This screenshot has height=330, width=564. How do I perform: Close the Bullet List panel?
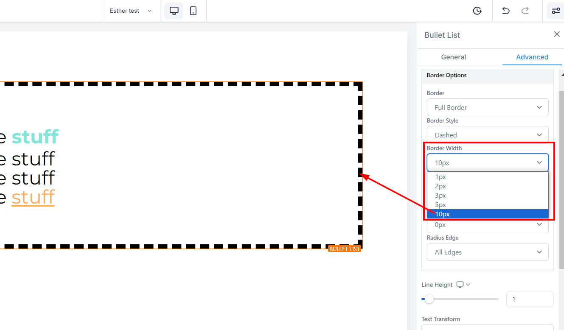point(557,34)
